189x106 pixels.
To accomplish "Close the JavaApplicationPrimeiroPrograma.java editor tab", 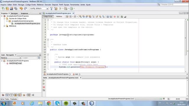I will pyautogui.click(x=73, y=13).
